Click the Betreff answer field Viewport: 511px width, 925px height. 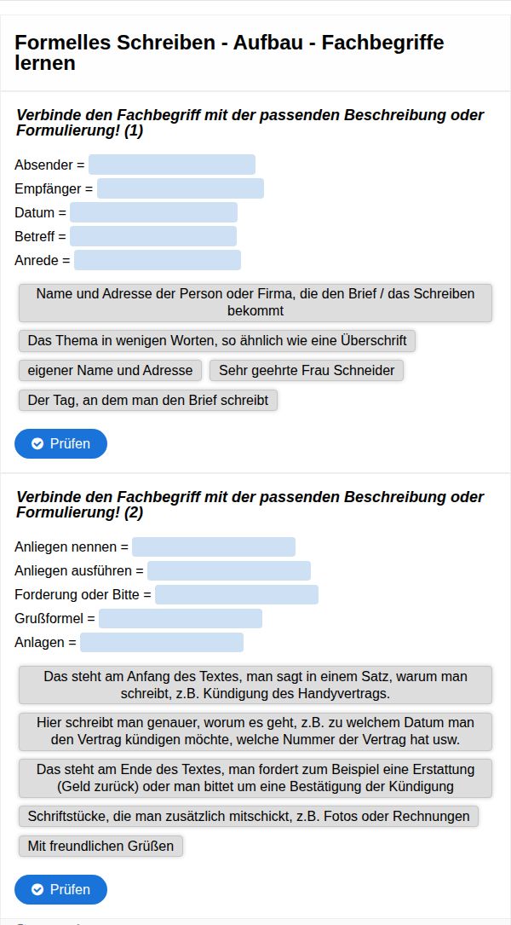click(x=153, y=236)
